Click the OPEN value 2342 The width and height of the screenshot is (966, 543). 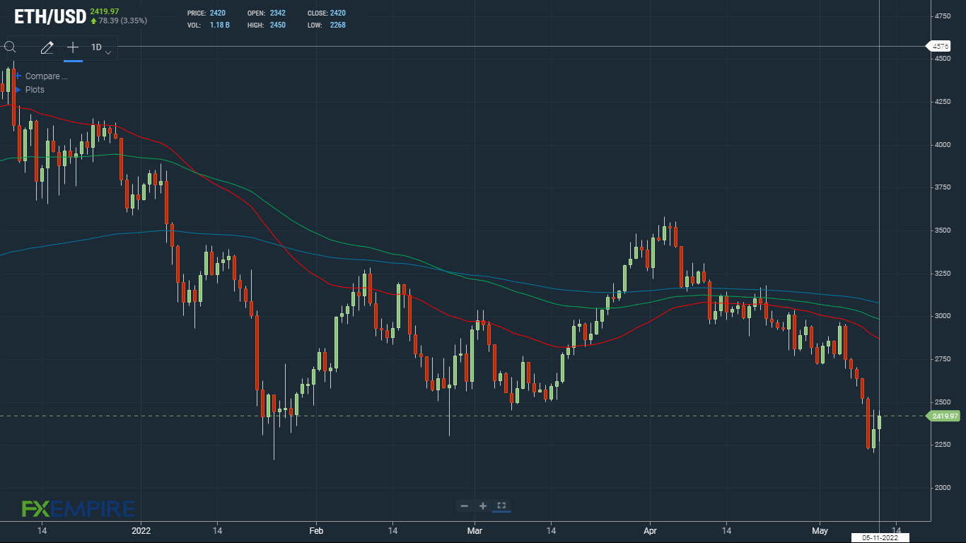click(x=278, y=13)
